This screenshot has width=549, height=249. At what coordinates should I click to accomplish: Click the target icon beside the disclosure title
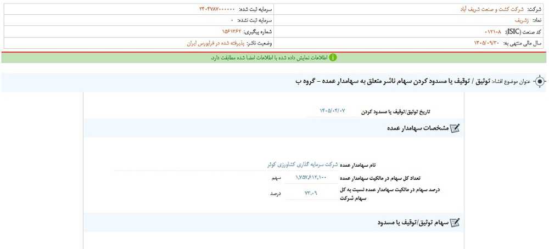540,82
